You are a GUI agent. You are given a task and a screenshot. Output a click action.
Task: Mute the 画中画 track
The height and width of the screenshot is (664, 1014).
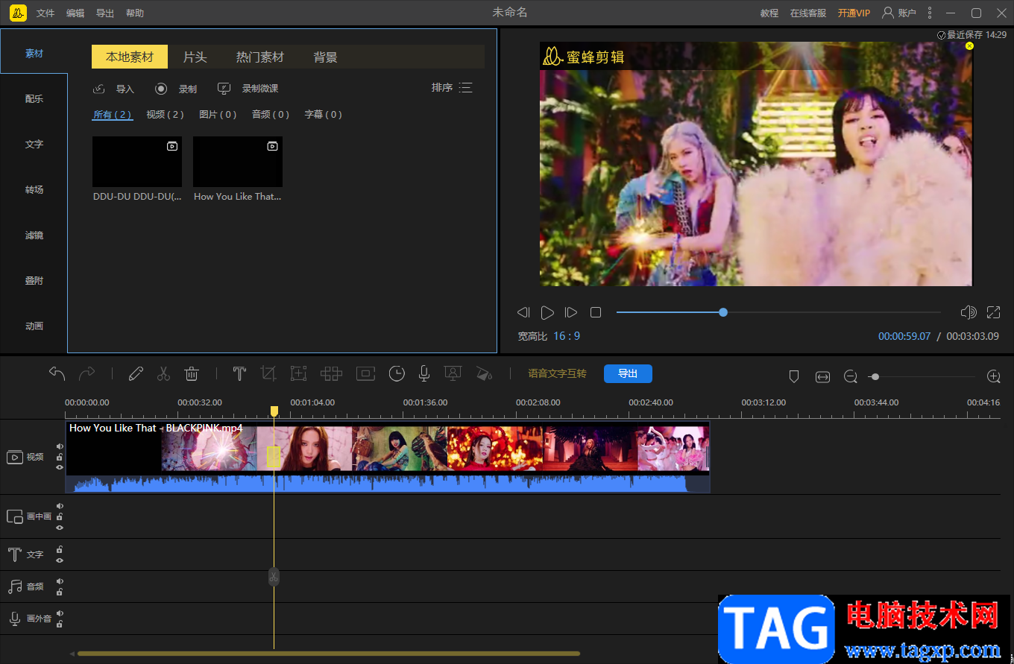click(60, 506)
